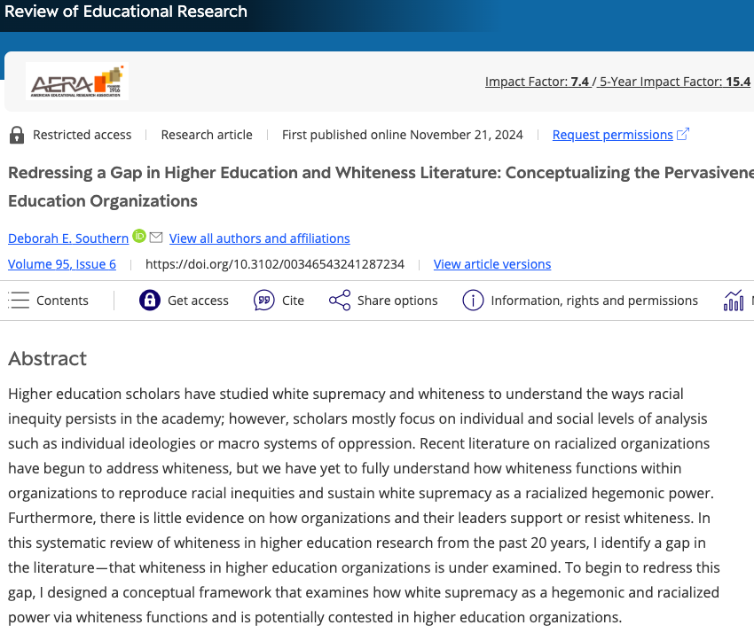
Task: Open the author email envelope icon
Action: point(156,238)
